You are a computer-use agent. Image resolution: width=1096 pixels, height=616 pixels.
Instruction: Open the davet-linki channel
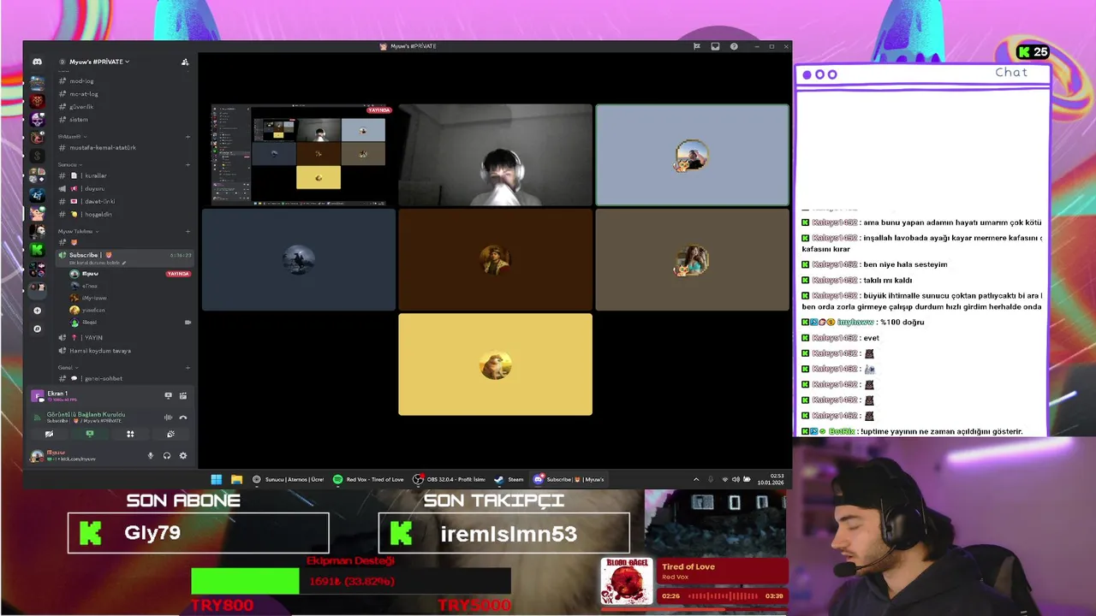pos(124,201)
